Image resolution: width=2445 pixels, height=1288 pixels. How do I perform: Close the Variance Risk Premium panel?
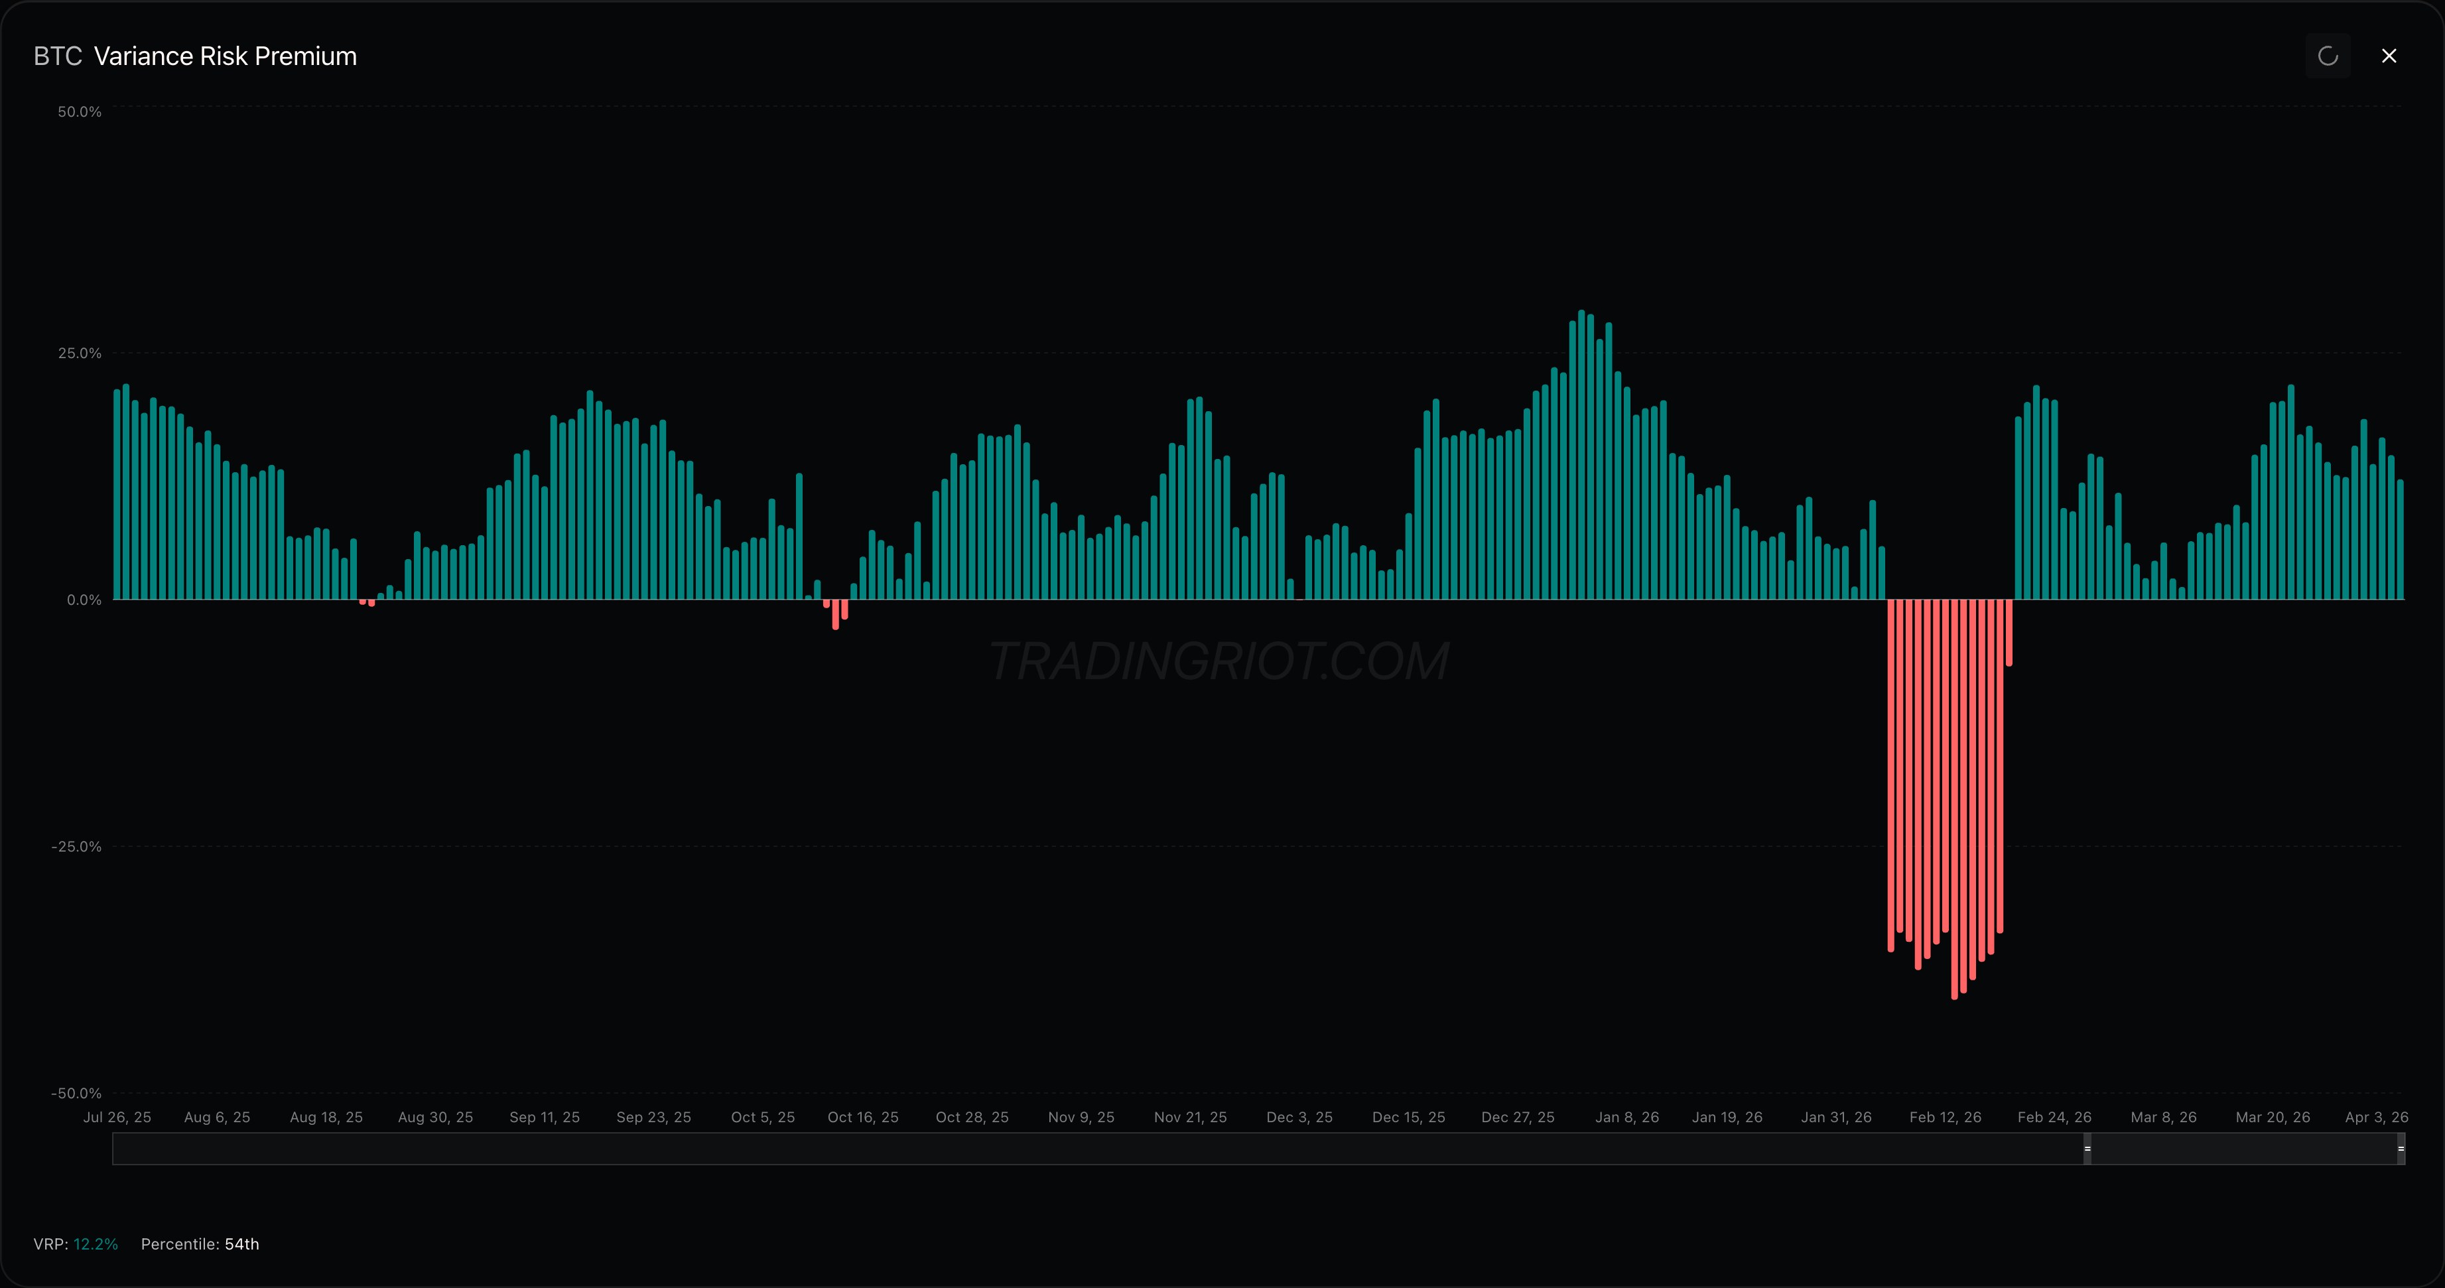[x=2389, y=56]
